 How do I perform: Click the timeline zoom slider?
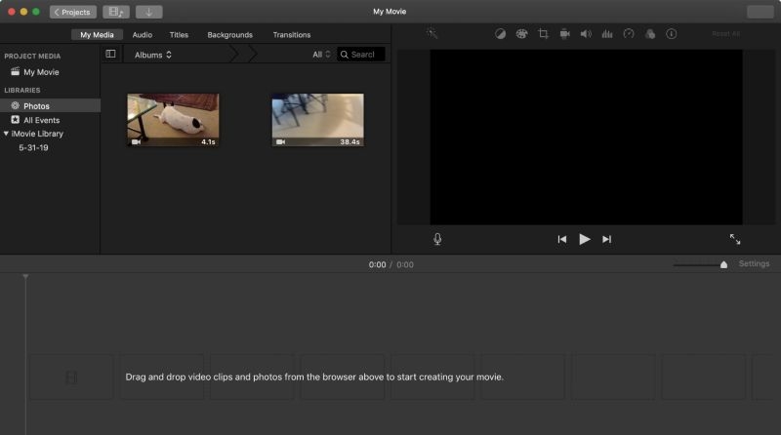(x=722, y=264)
